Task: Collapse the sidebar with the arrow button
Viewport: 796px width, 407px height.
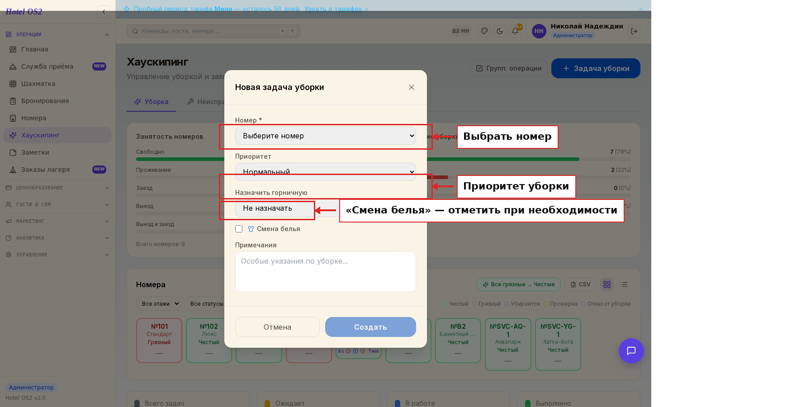Action: 104,12
